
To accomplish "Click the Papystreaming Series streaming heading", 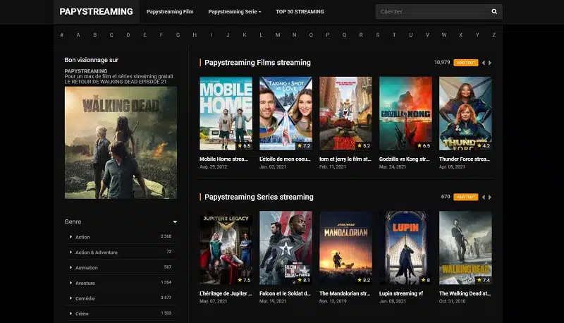I will [x=259, y=197].
